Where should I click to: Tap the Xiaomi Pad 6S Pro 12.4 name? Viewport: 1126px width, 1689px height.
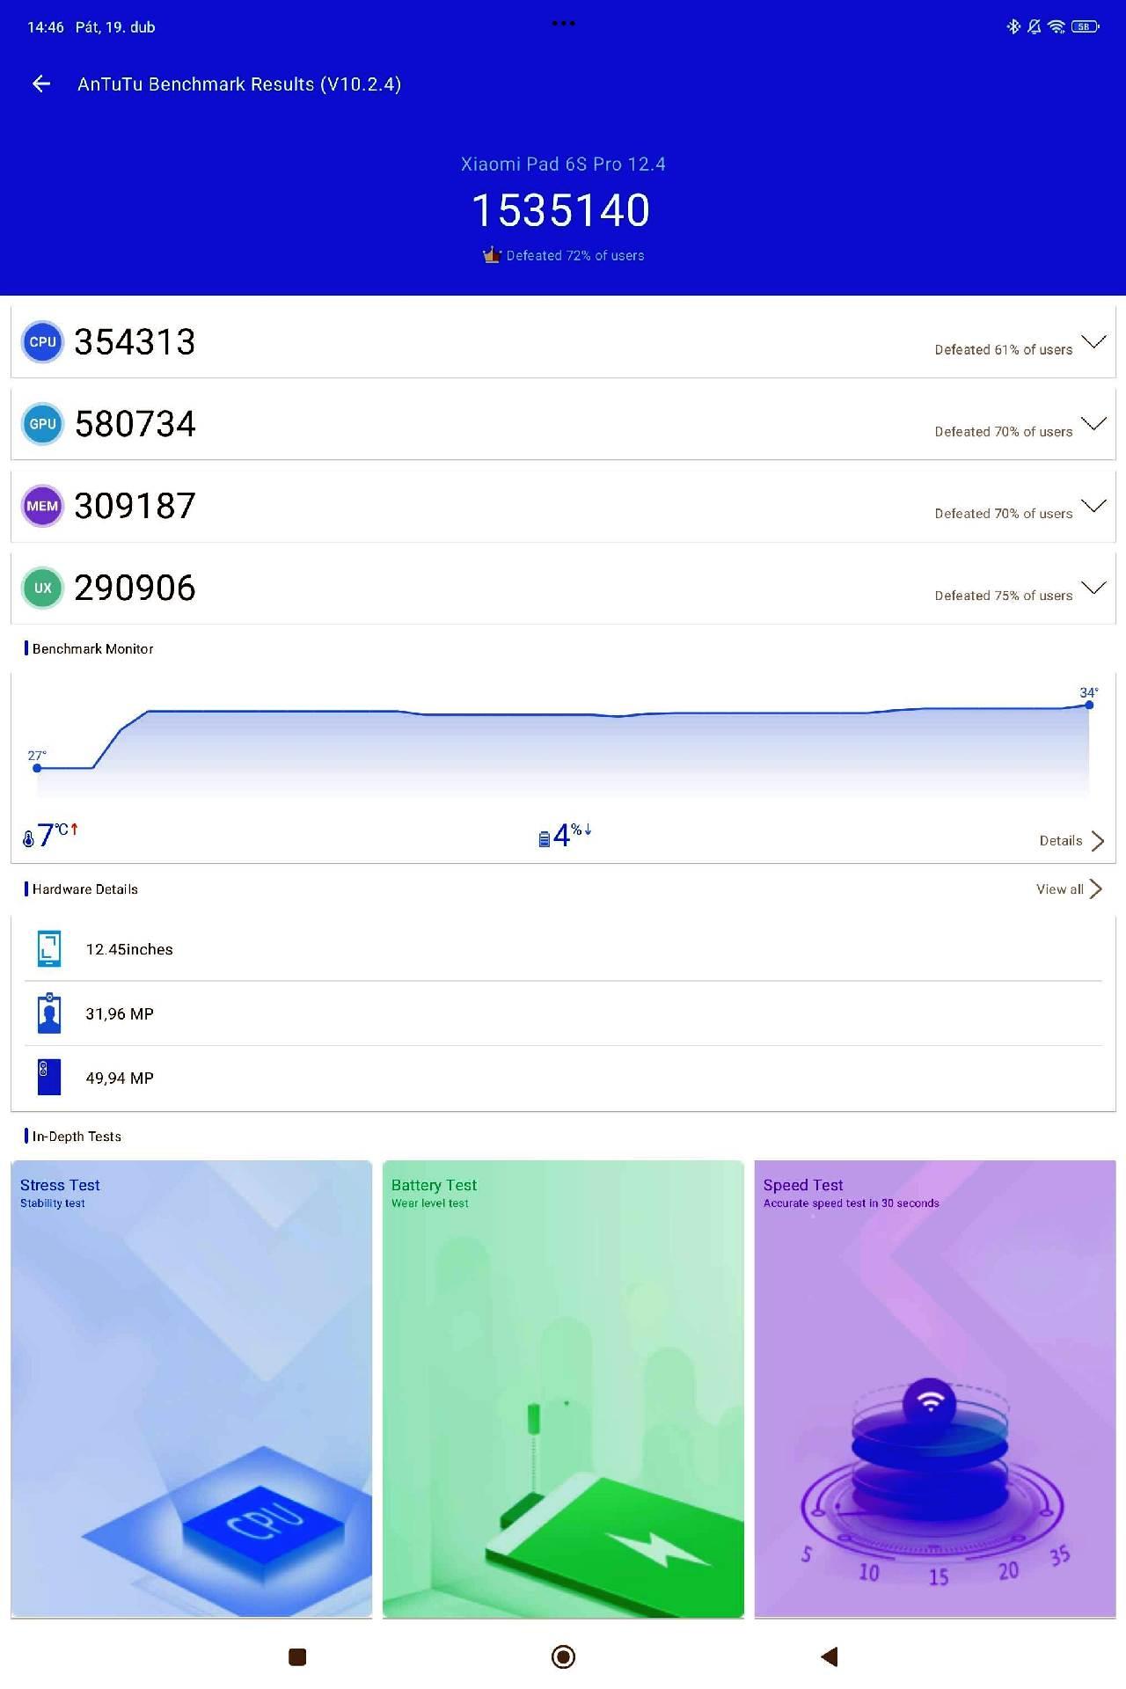tap(563, 165)
